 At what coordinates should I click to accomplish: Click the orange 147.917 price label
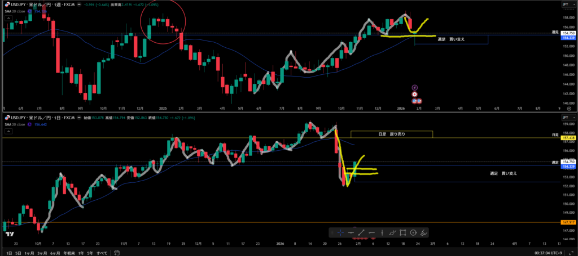[568, 223]
